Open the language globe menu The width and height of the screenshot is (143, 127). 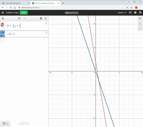[x=140, y=12]
